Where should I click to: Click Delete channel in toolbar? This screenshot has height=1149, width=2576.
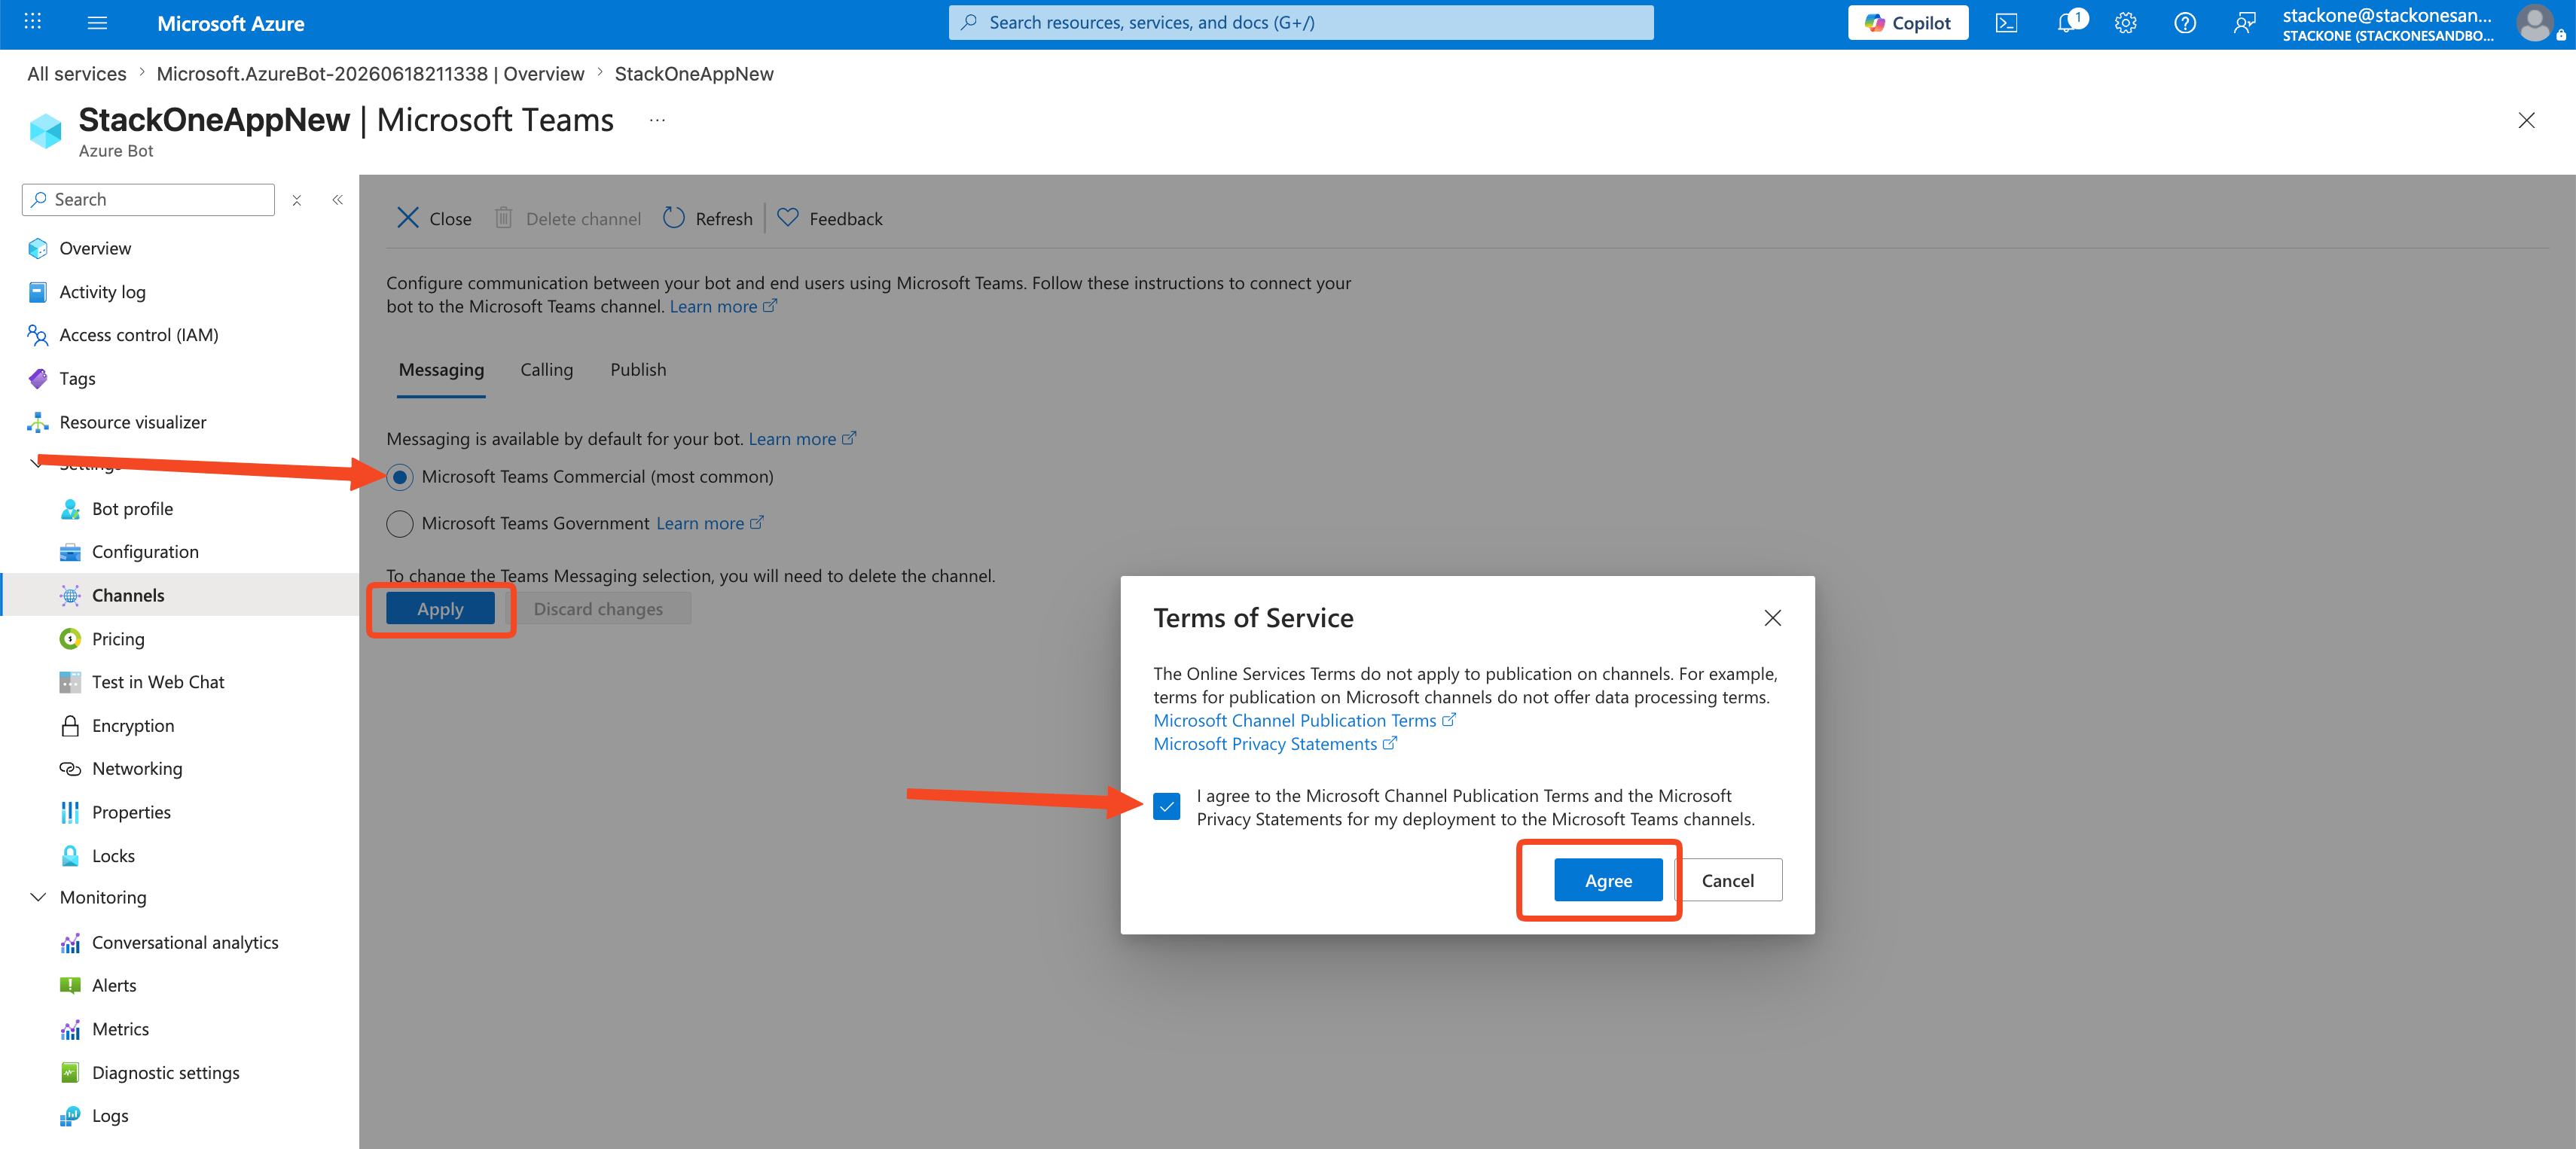click(568, 218)
